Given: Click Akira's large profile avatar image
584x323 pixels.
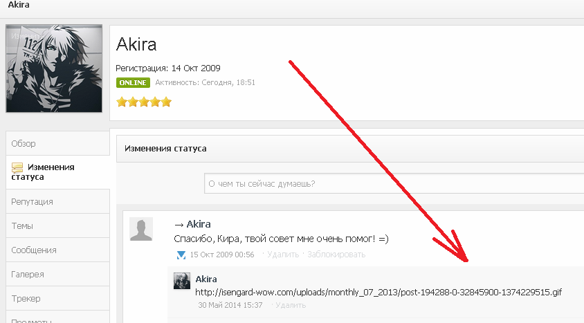Looking at the screenshot, I should (54, 68).
